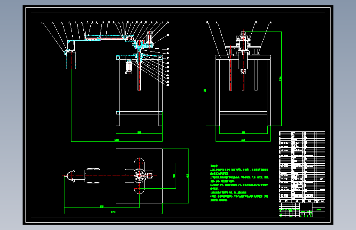Click the title block at the bottom-right corner
356x230 pixels.
302,210
